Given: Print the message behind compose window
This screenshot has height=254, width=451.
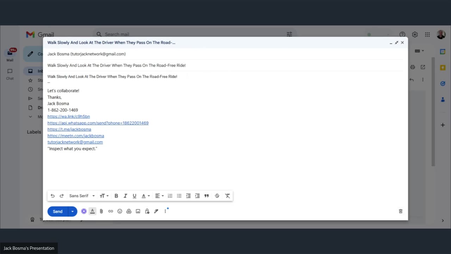Looking at the screenshot, I should [413, 67].
